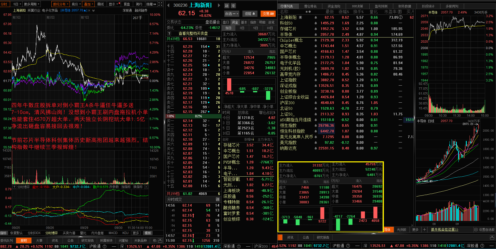Click the alert bell for Chiplet概念
Viewport: 496px width, 249px height.
click(x=316, y=40)
